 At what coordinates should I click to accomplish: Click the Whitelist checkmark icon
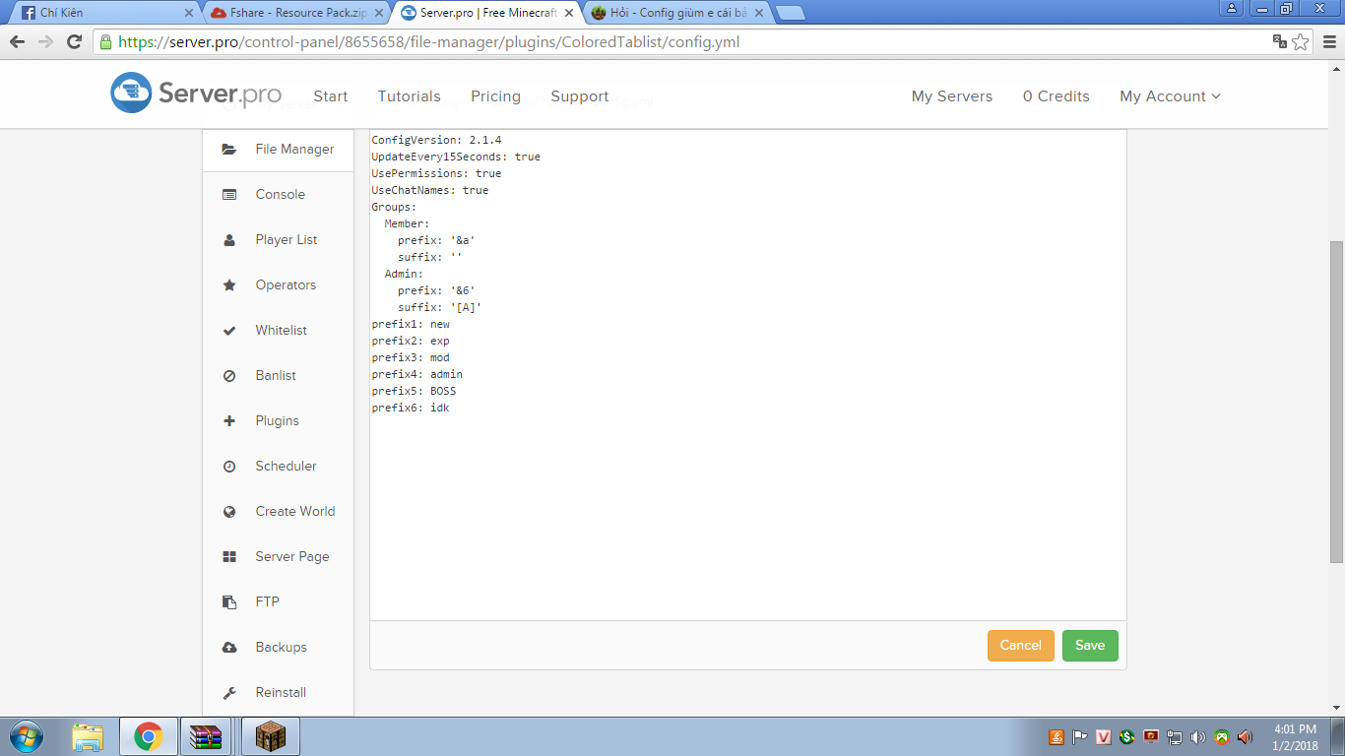tap(229, 331)
